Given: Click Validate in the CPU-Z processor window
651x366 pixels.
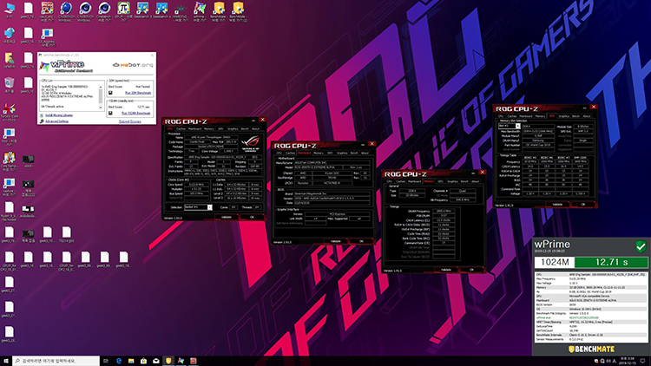Looking at the screenshot, I should click(x=227, y=217).
